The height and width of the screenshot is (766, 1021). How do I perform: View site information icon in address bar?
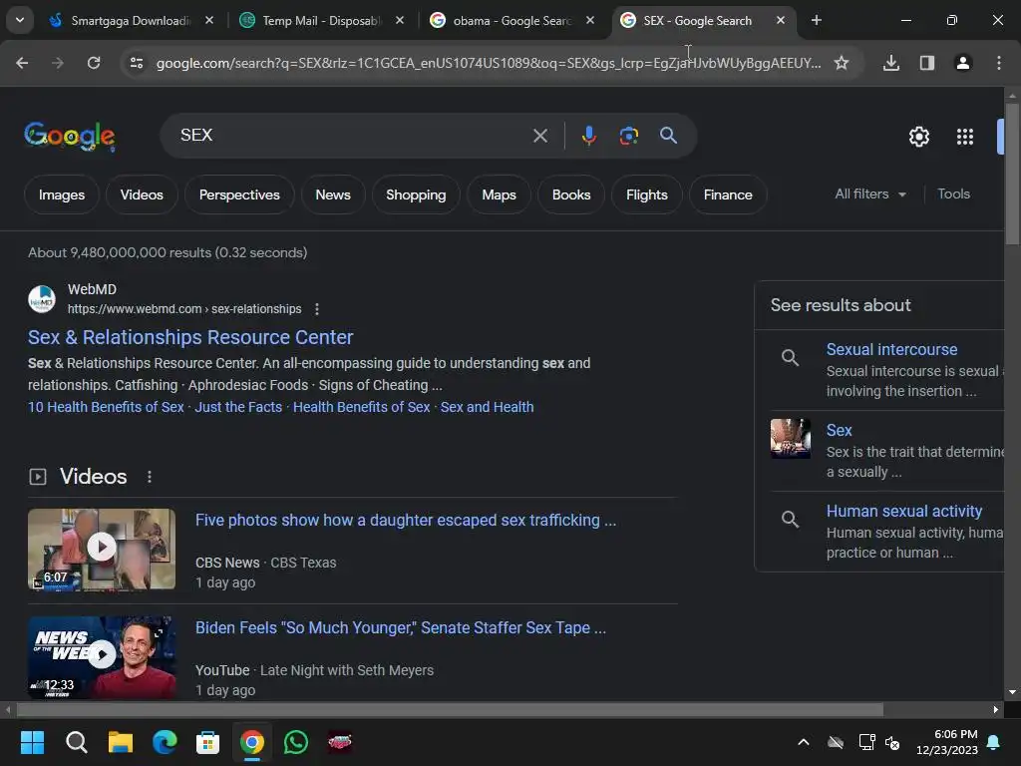[x=136, y=63]
